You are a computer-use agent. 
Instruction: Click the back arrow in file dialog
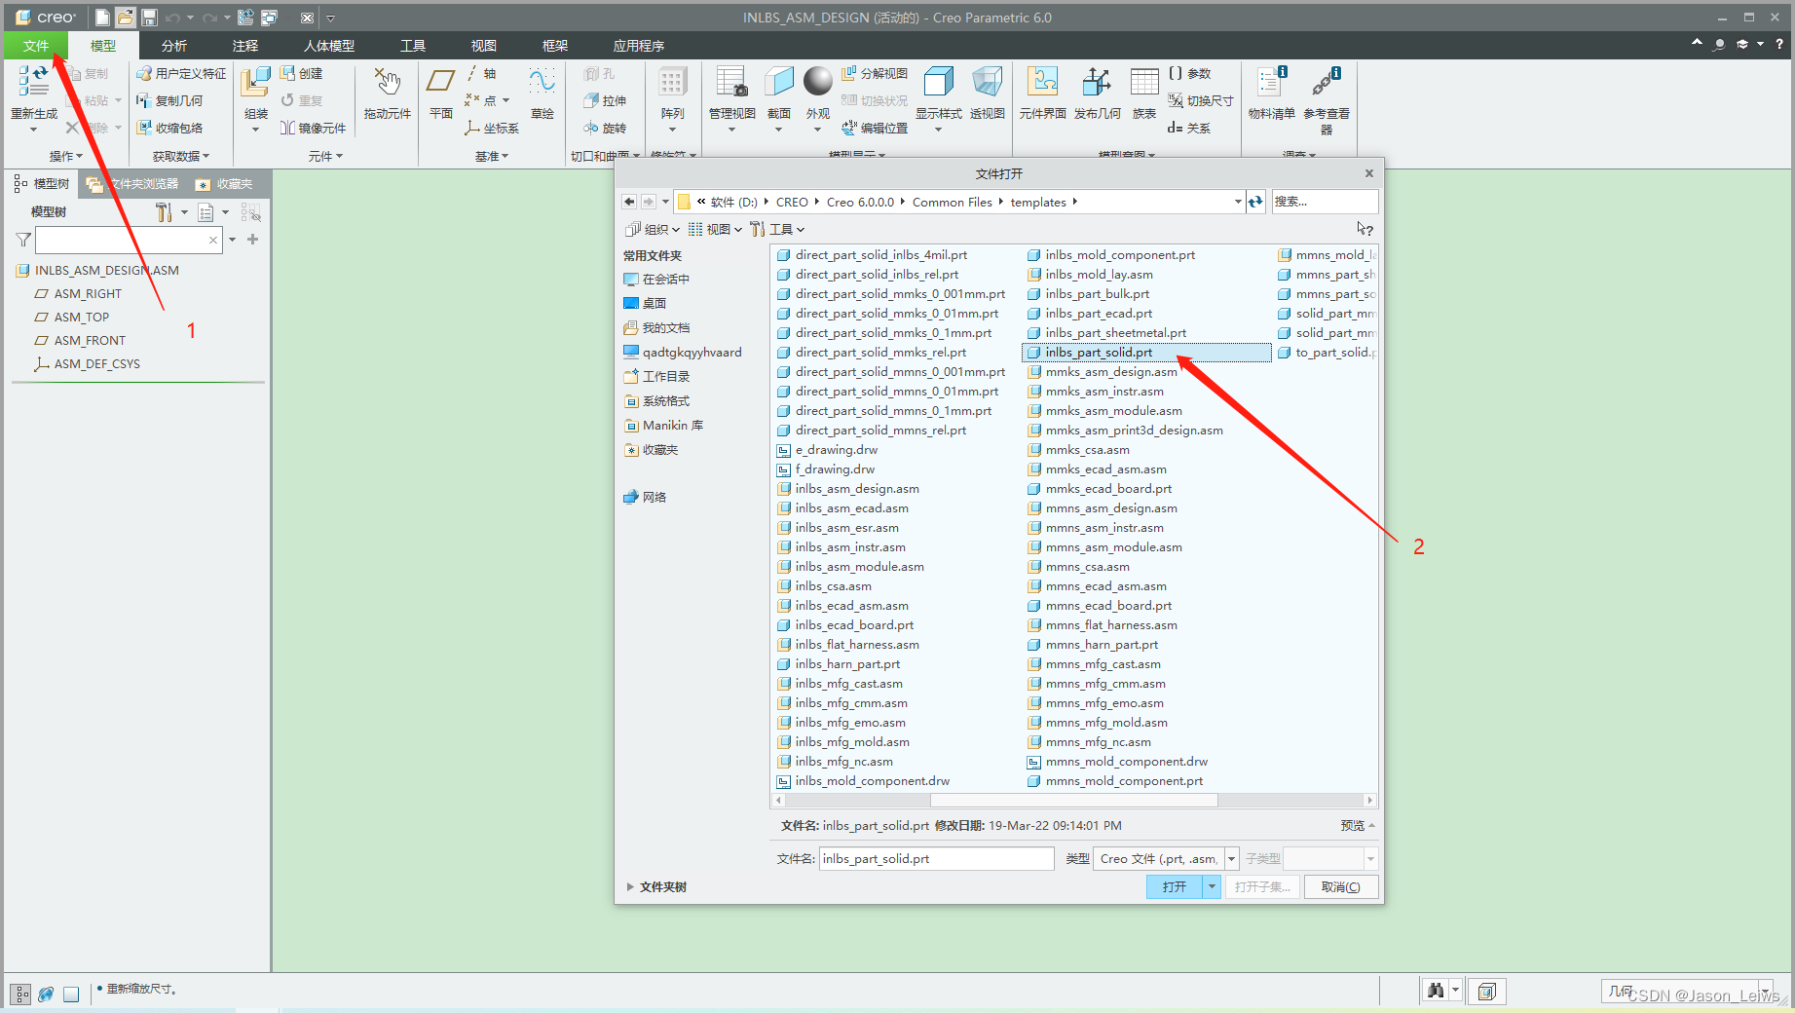pos(629,202)
